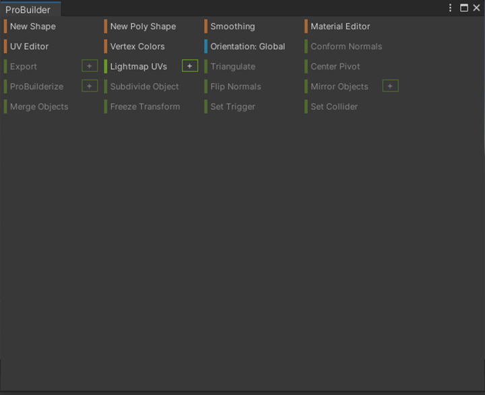Click Set Collider action
Screen dimensions: 485x395
334,107
